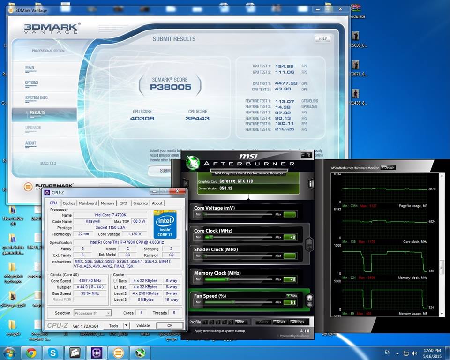Click the MSI Afterburner taskbar icon
This screenshot has width=450, height=360.
click(140, 352)
